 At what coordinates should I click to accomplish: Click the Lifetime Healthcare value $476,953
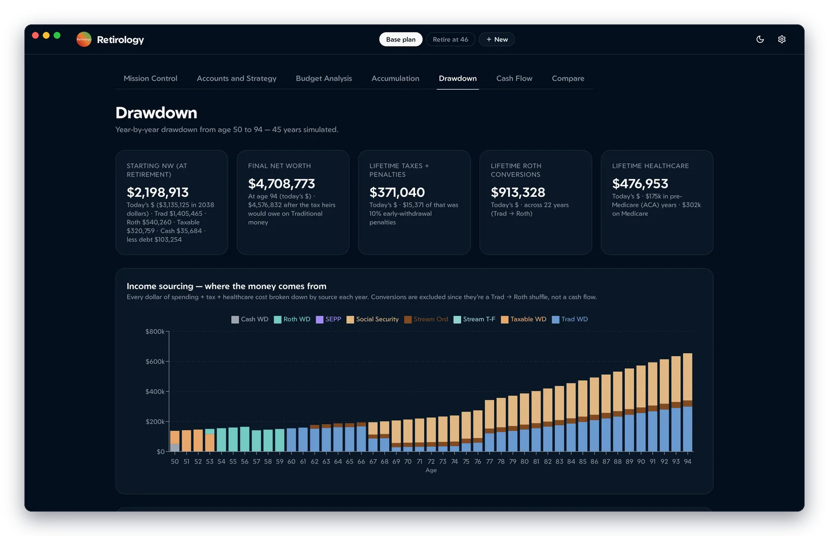point(640,183)
